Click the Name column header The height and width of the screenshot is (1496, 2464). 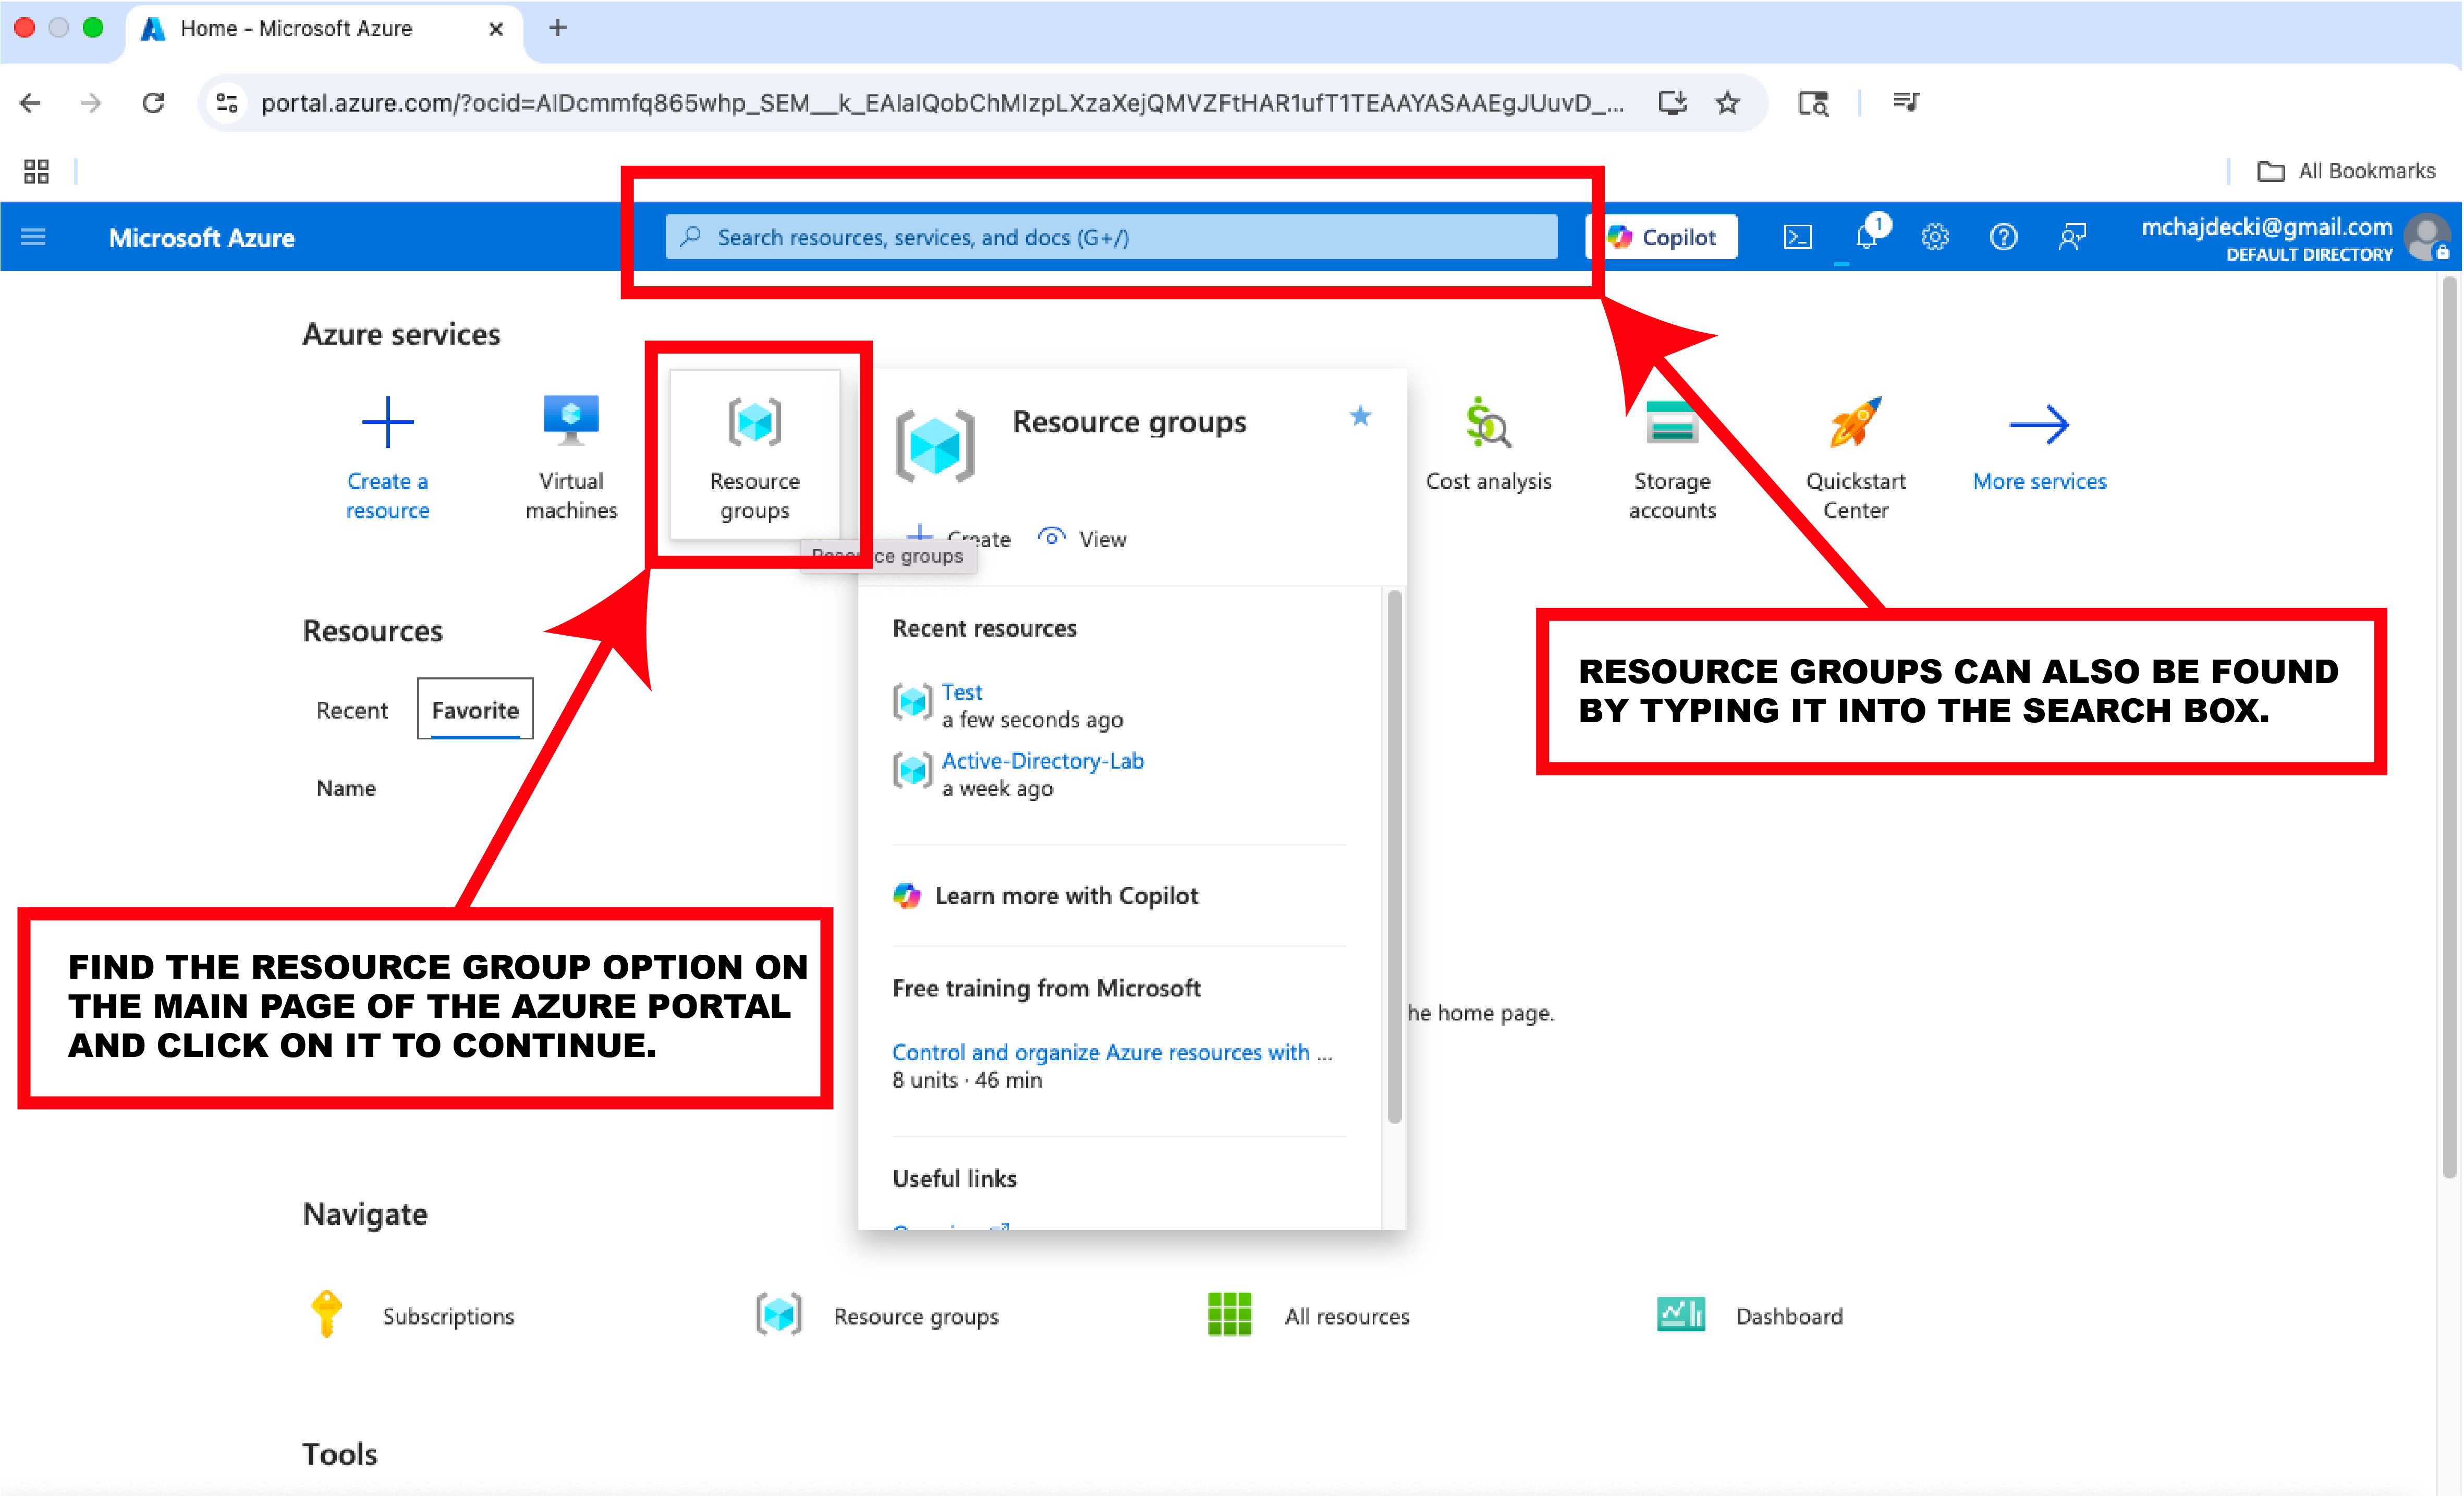point(346,788)
